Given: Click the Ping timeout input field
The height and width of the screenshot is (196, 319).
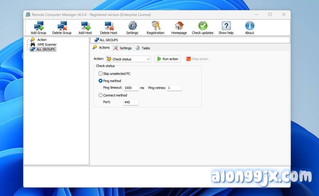Looking at the screenshot, I should pyautogui.click(x=131, y=88).
